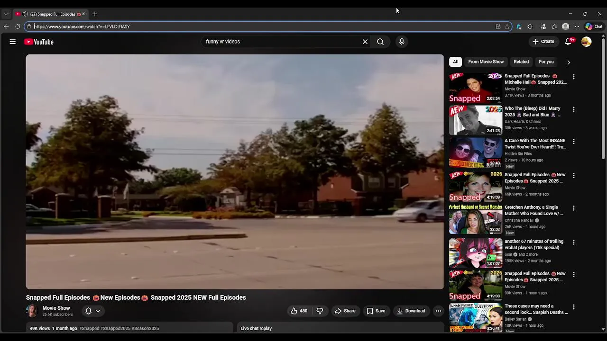Select the All filter chip
The height and width of the screenshot is (341, 607).
455,62
